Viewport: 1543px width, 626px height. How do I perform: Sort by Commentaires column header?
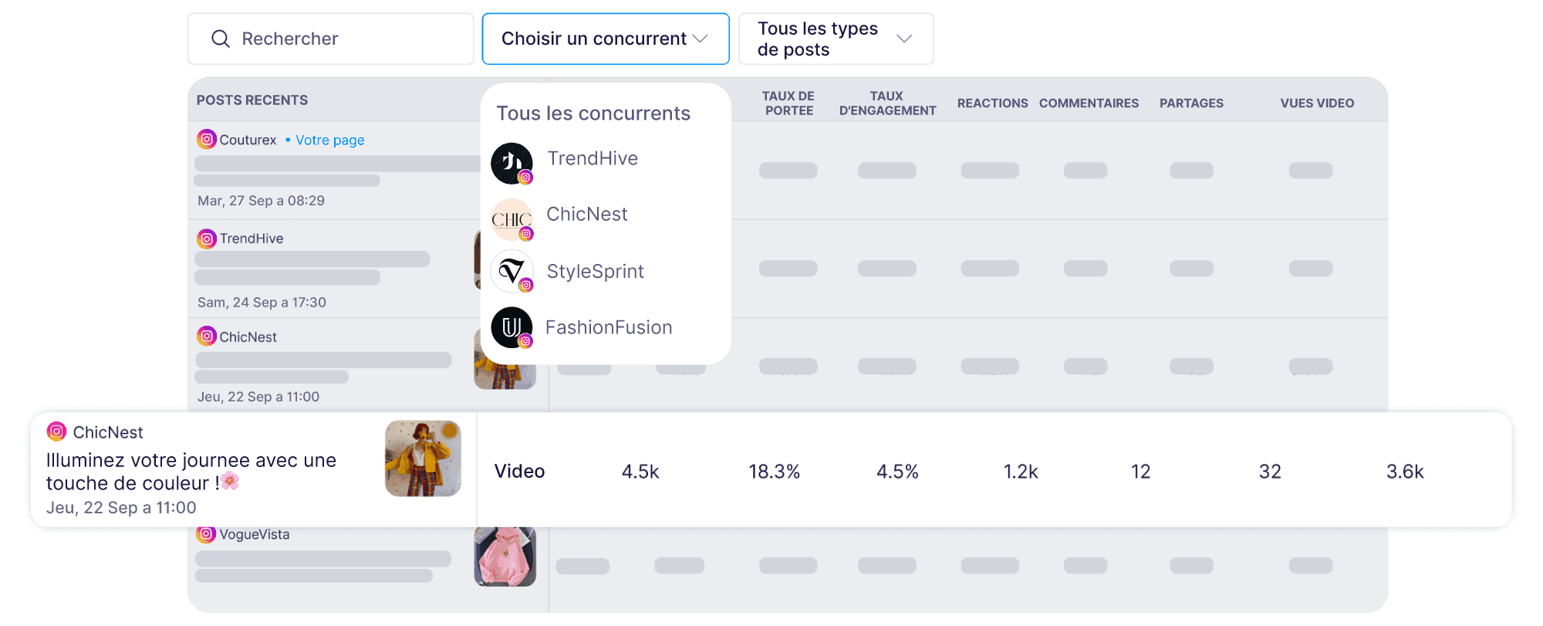click(x=1089, y=103)
